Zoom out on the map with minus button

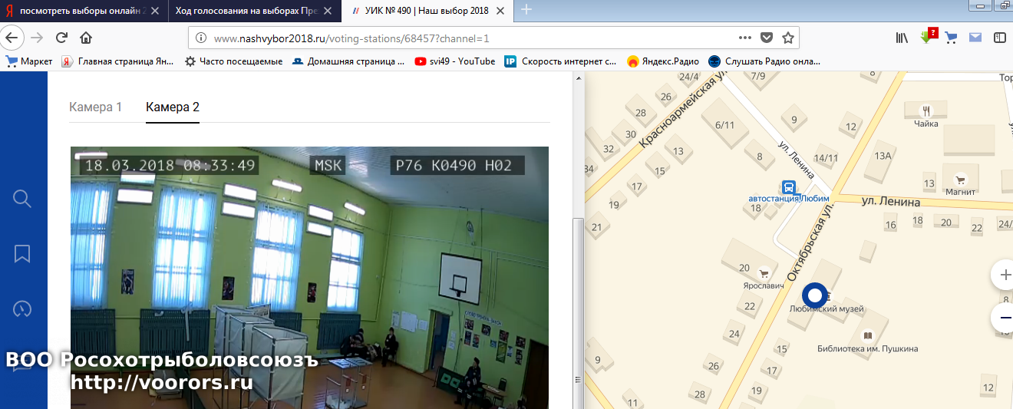[1003, 317]
